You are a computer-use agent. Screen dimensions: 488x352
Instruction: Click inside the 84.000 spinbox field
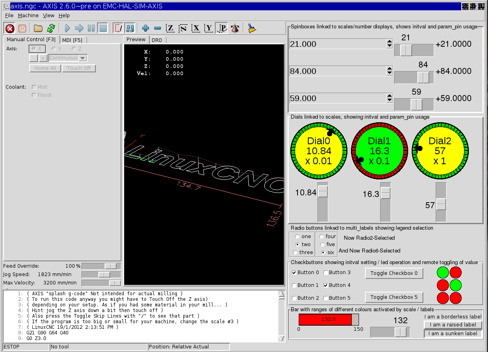tap(338, 71)
